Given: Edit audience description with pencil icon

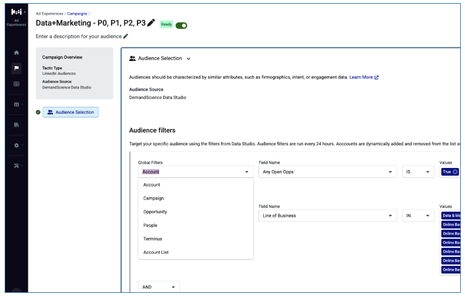Looking at the screenshot, I should (125, 36).
